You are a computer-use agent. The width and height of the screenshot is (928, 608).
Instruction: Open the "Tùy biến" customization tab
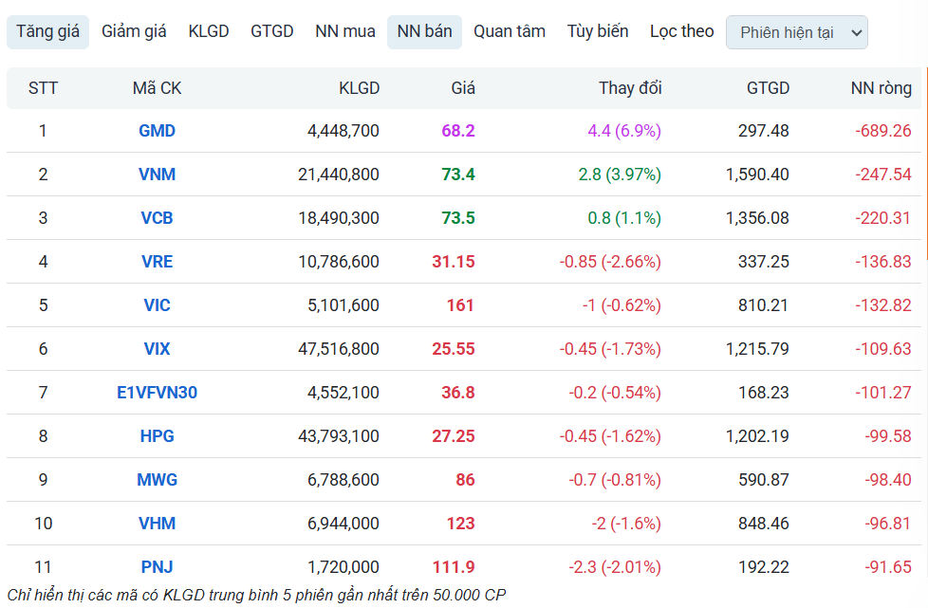598,31
